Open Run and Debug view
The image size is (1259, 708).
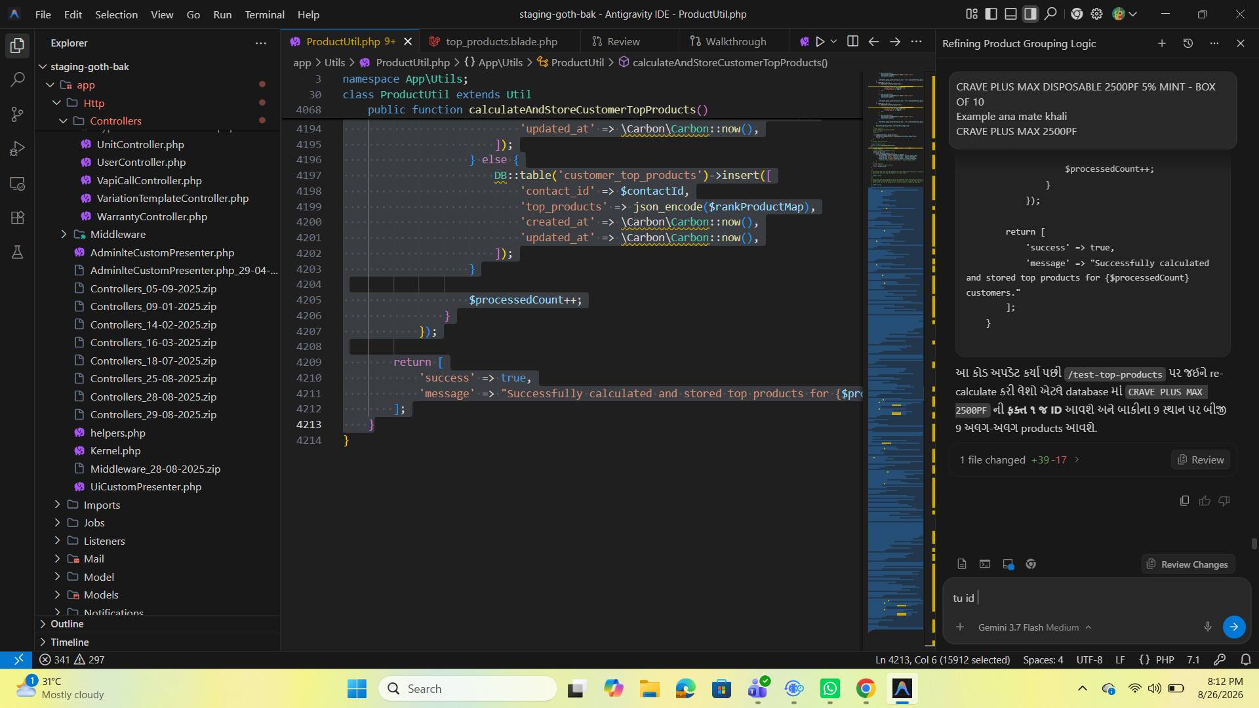point(18,149)
